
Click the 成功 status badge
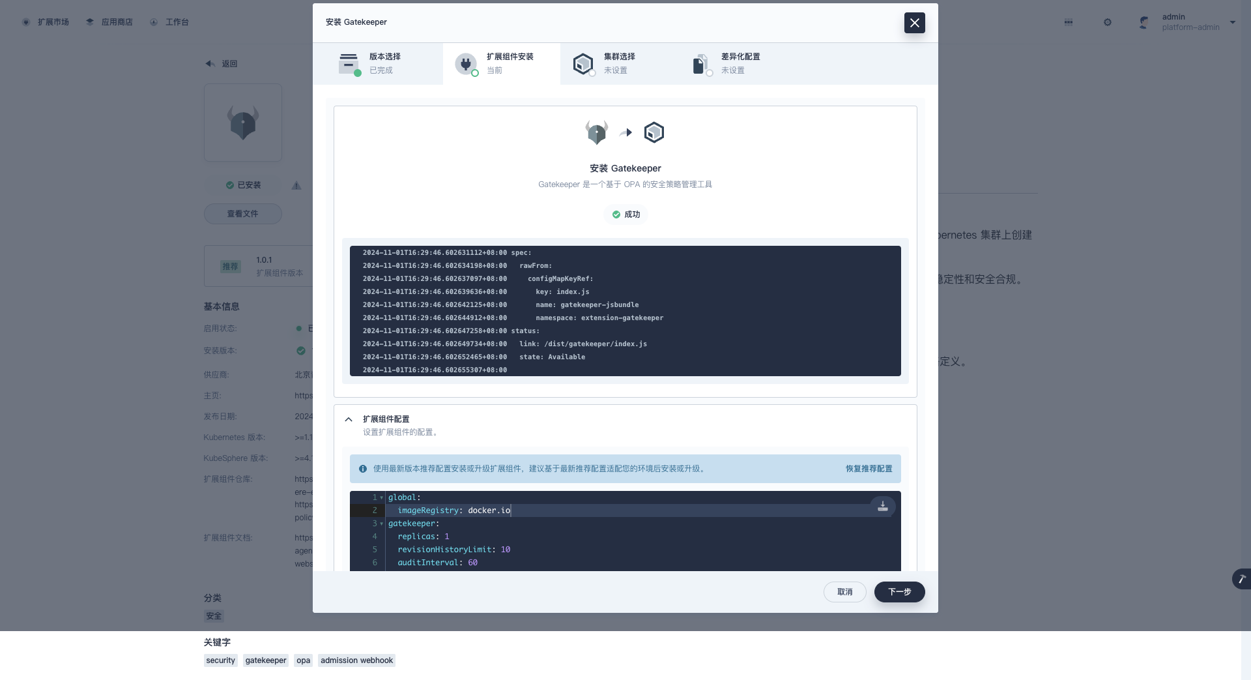[625, 214]
